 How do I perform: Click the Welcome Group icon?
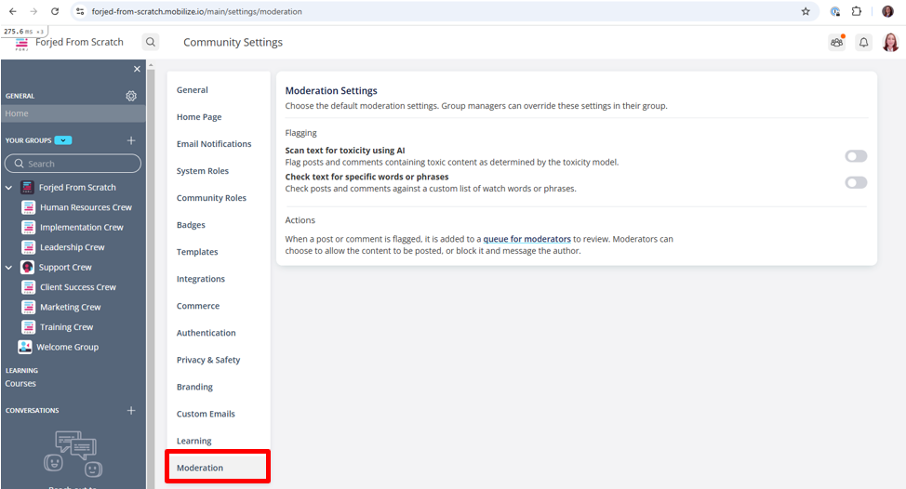[25, 347]
